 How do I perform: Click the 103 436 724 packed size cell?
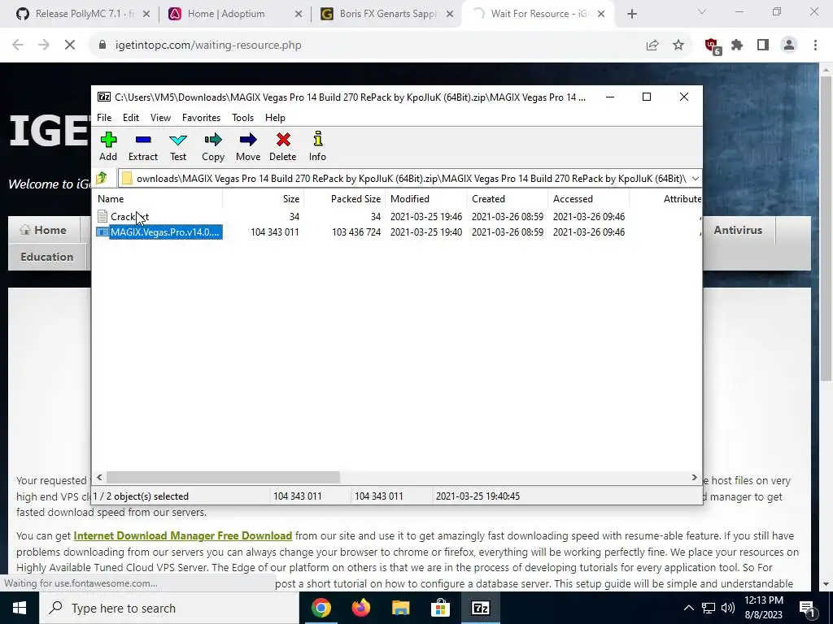(356, 232)
